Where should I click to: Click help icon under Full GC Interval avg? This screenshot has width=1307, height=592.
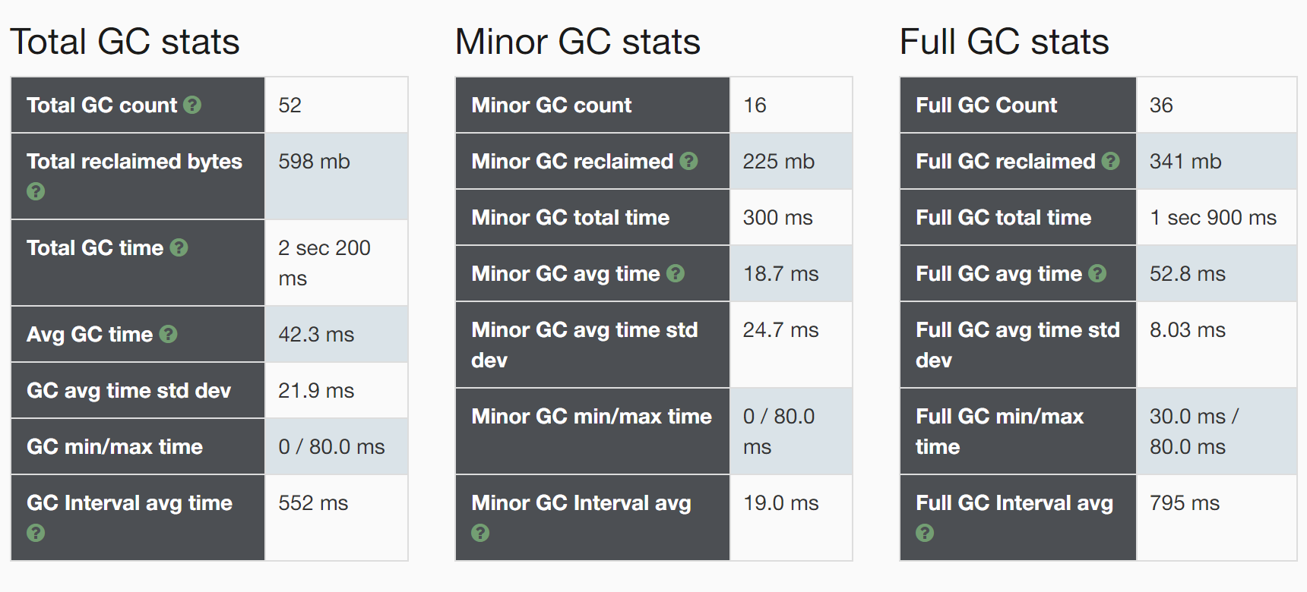pyautogui.click(x=925, y=533)
